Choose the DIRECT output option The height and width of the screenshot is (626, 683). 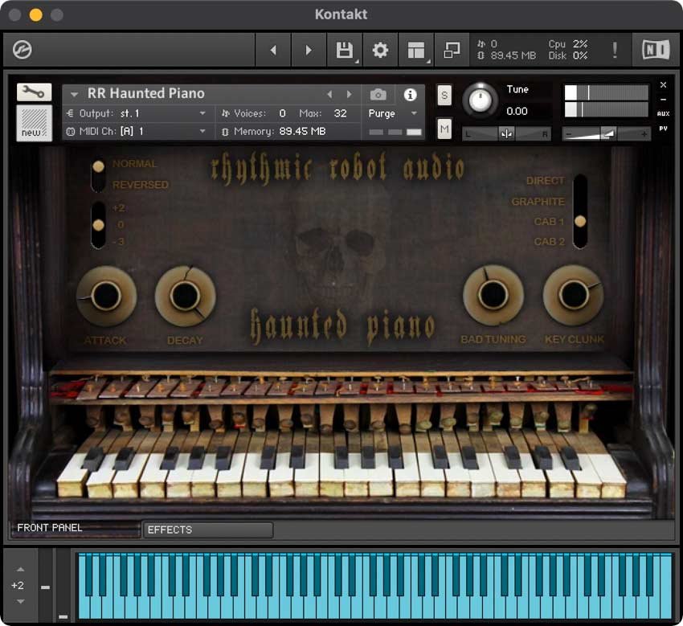[x=546, y=180]
